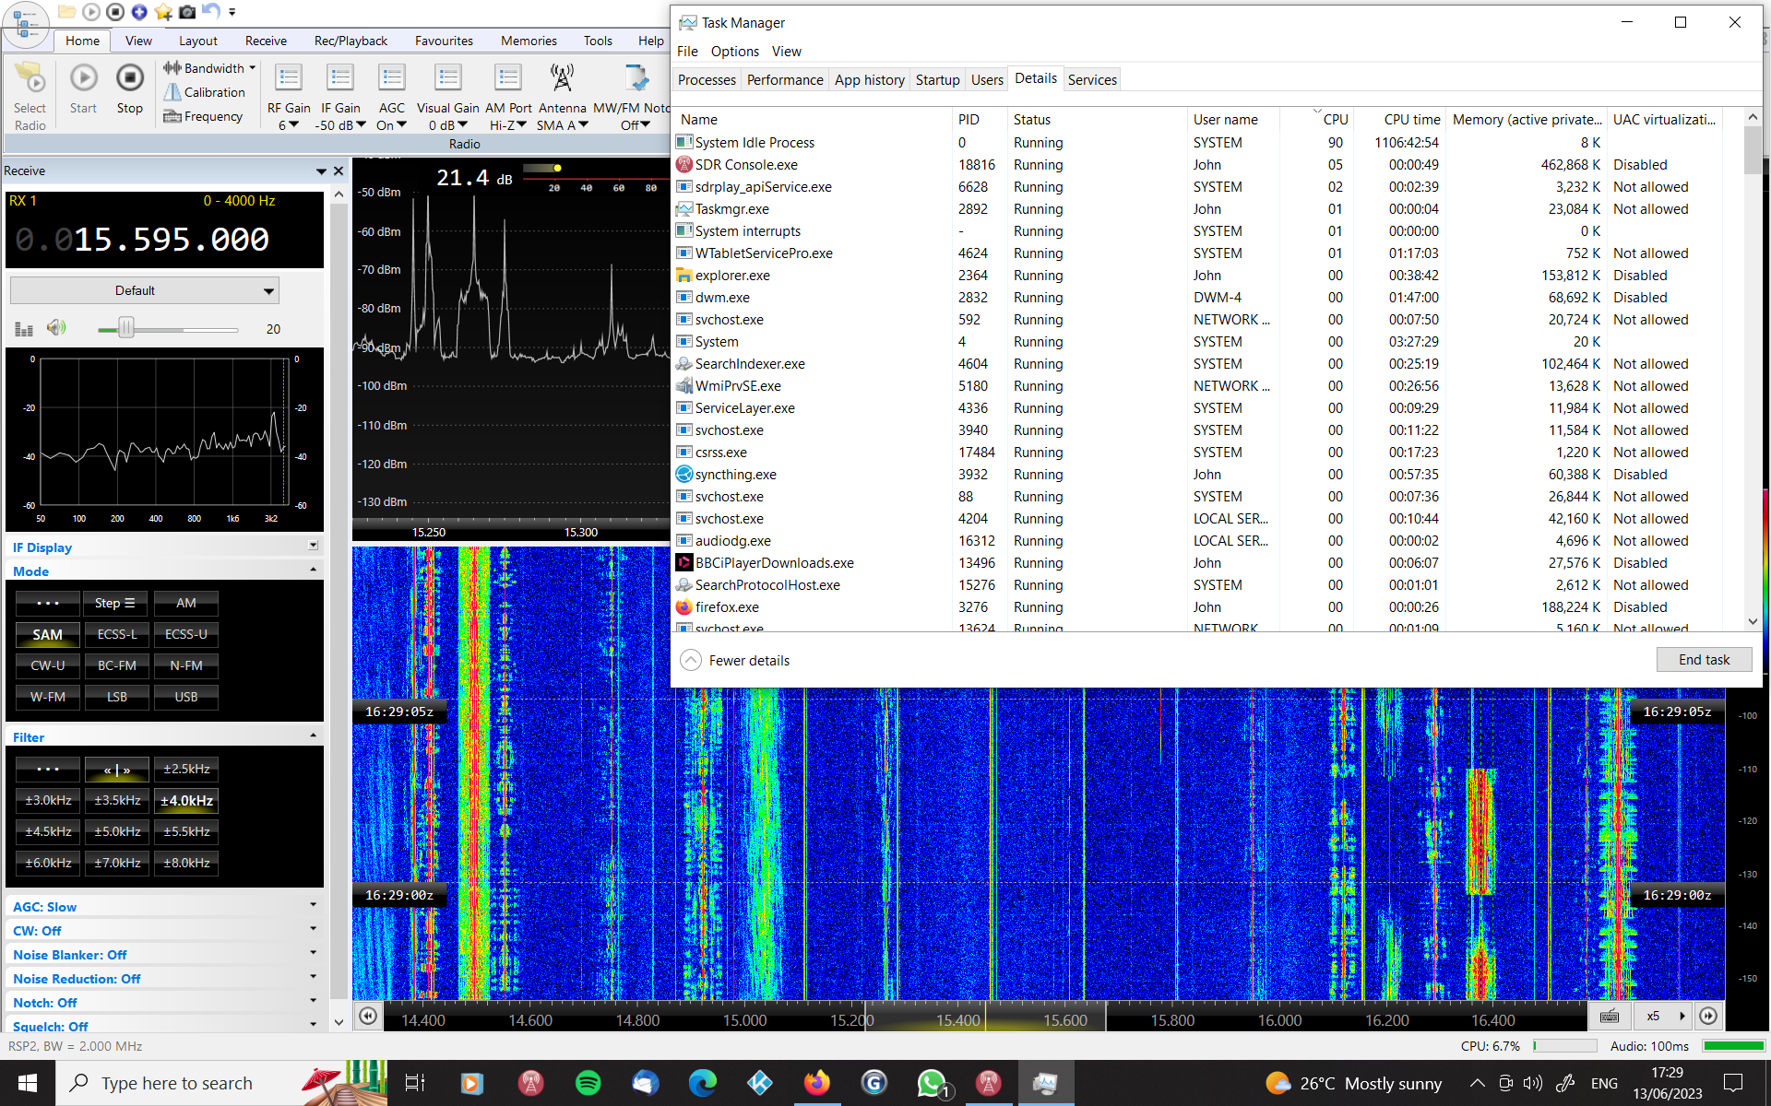Open the Default profile dropdown
The image size is (1771, 1106).
[x=144, y=290]
